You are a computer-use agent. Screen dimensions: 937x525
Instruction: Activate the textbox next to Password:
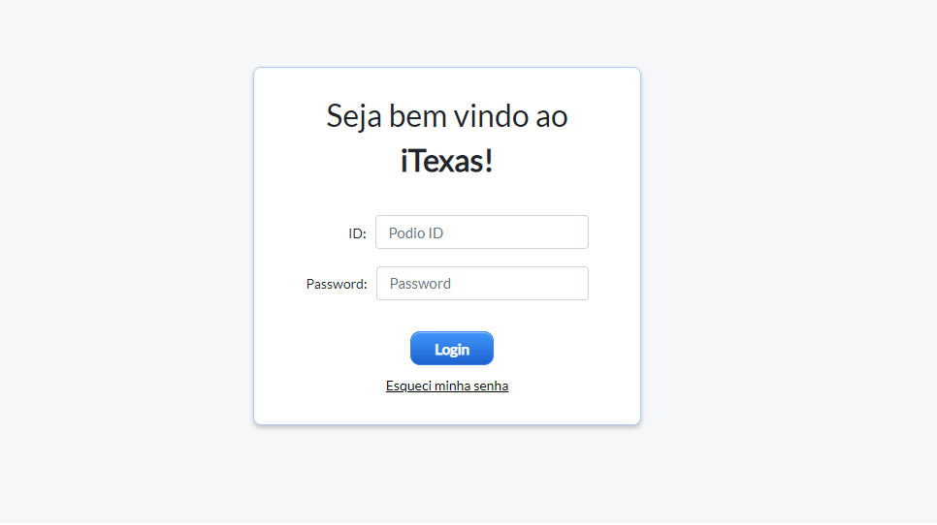pyautogui.click(x=482, y=284)
